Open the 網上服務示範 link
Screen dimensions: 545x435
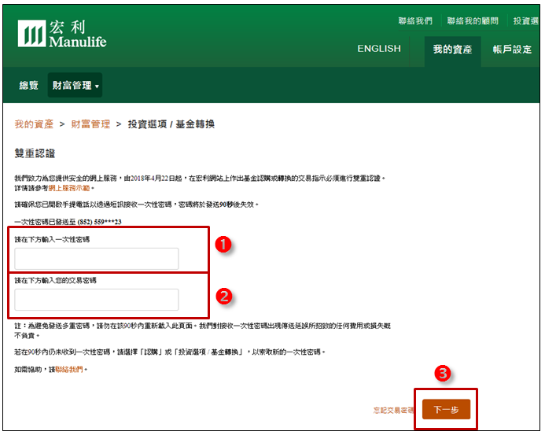[70, 188]
